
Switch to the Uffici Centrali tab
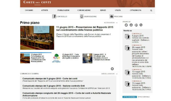[x=144, y=97]
